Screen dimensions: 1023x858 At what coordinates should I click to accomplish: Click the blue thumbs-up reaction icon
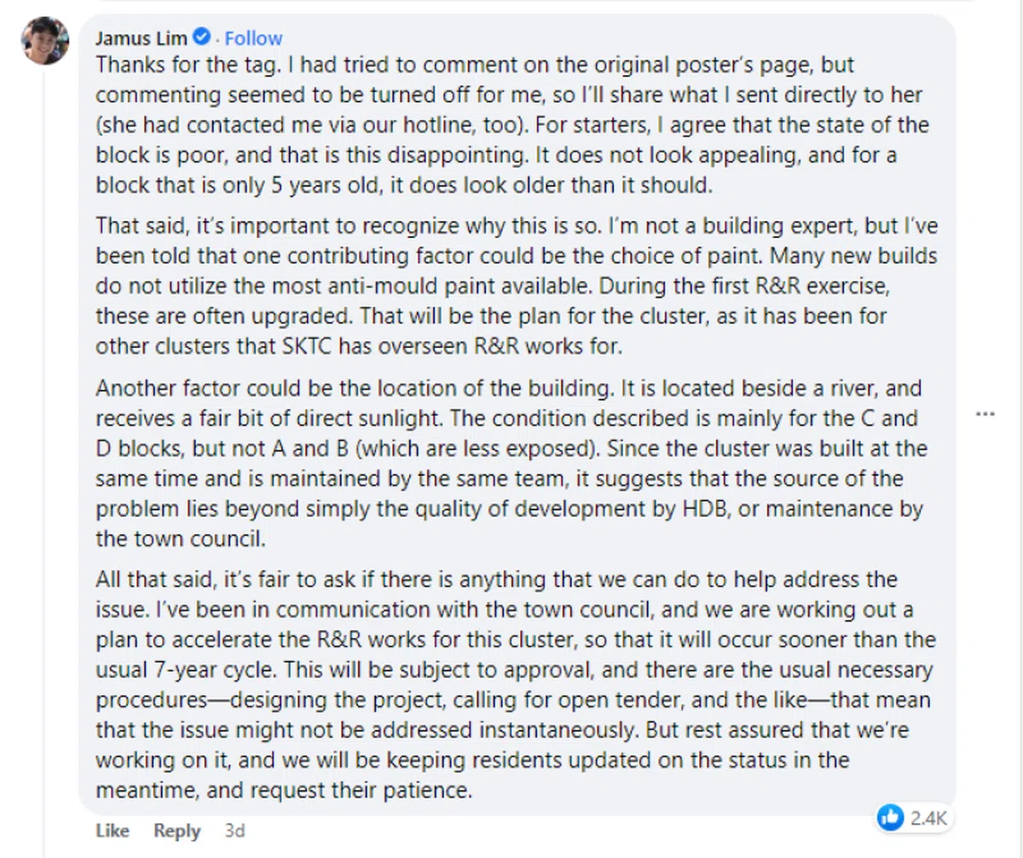click(889, 818)
